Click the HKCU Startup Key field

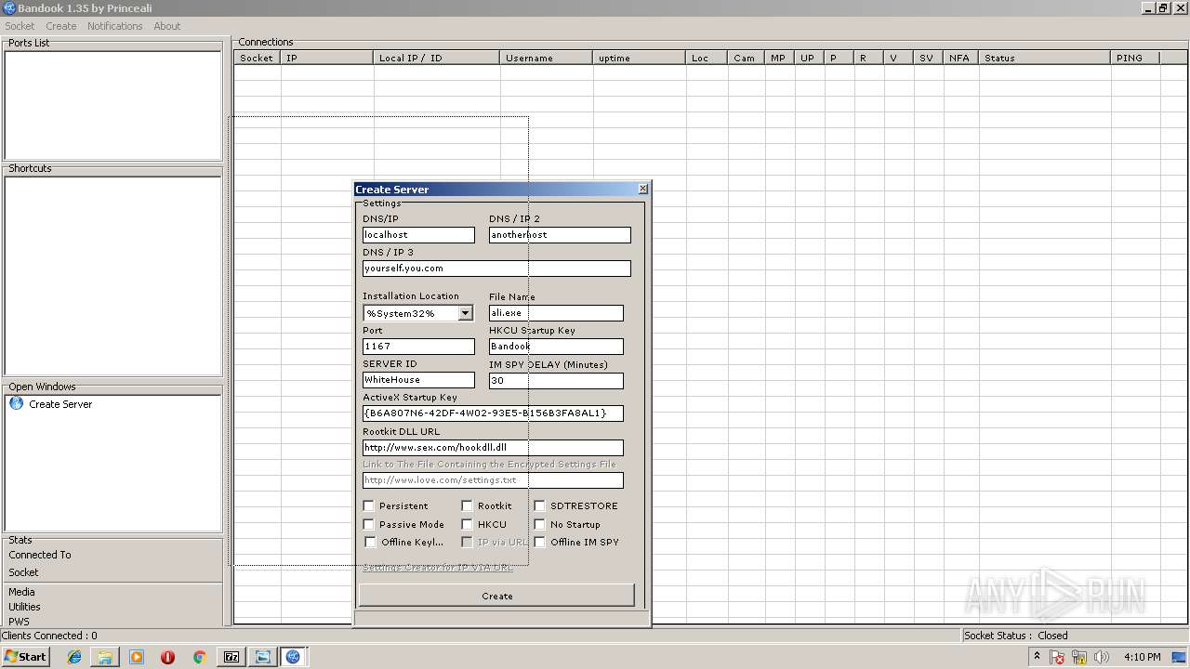tap(556, 347)
